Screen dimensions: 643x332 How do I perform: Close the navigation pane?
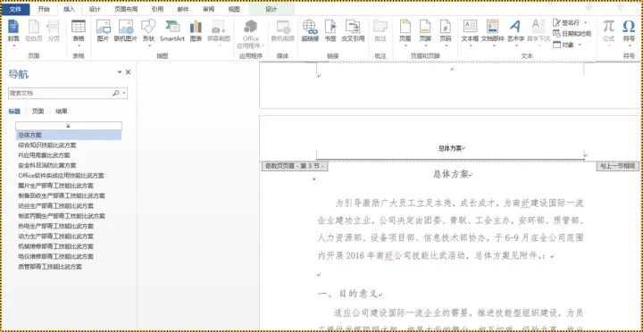pyautogui.click(x=128, y=72)
